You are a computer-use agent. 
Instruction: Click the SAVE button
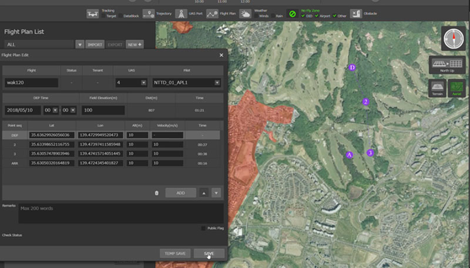click(x=209, y=253)
